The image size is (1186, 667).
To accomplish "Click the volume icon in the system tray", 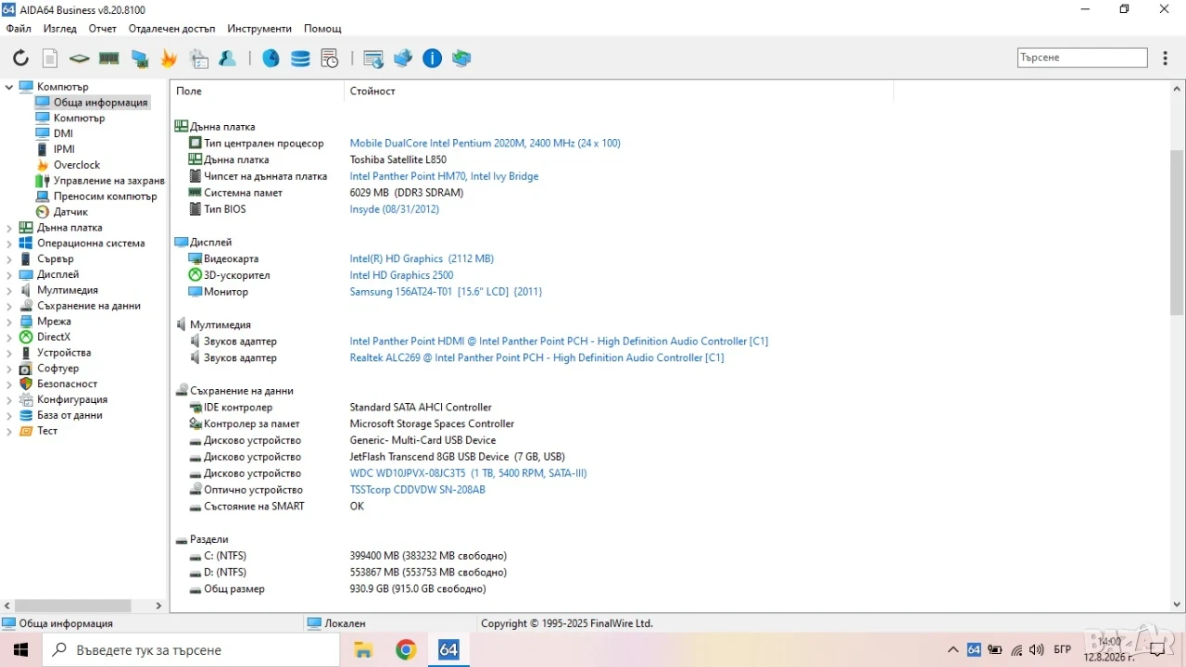I will [1037, 649].
